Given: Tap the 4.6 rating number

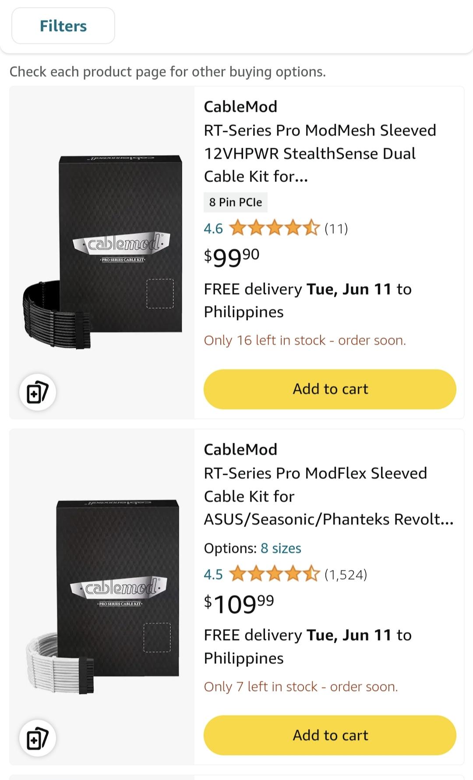Looking at the screenshot, I should (213, 228).
